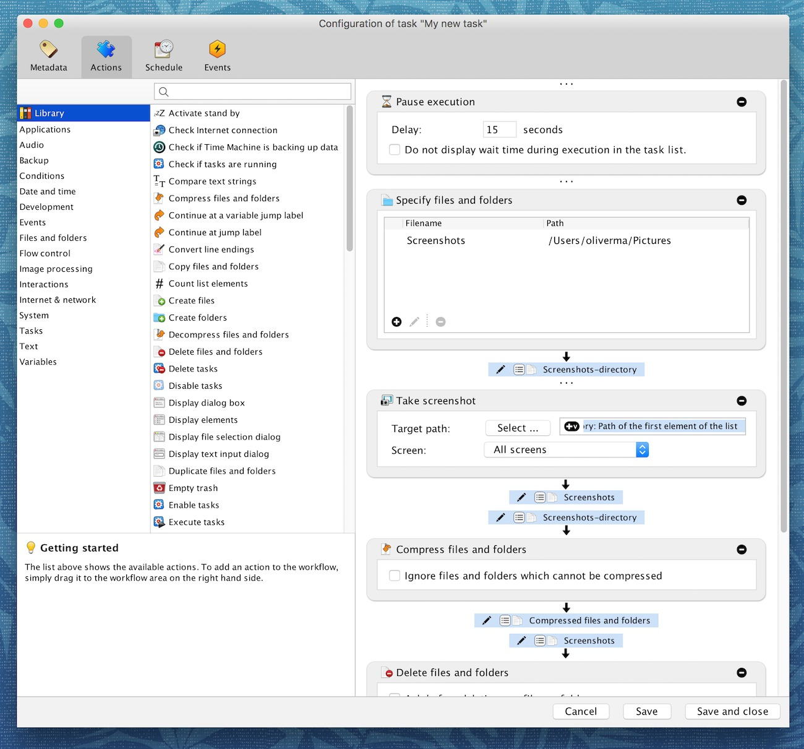Remove the Pause execution action
Viewport: 804px width, 749px height.
(742, 102)
